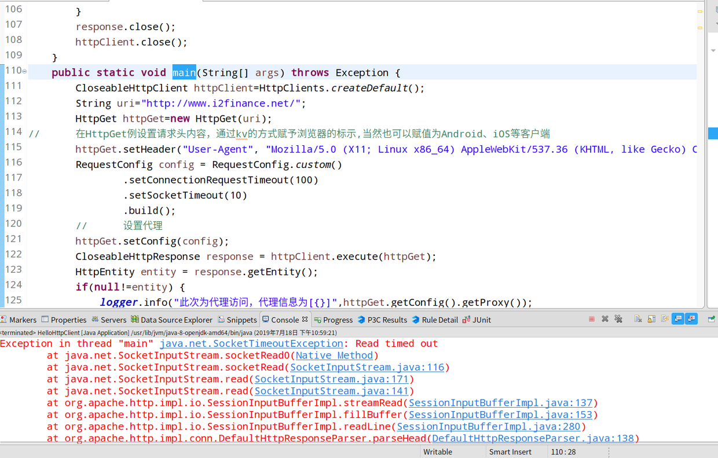
Task: Click the Terminate button in the Console toolbar
Action: (591, 319)
